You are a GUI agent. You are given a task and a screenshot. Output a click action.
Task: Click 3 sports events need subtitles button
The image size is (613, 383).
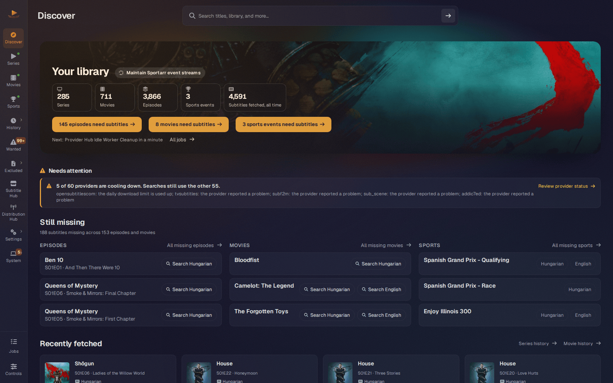coord(284,124)
